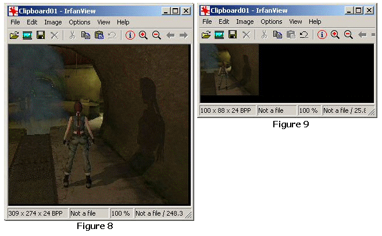382x236 pixels.
Task: Click the small cropped image in Figure 9
Action: (229, 69)
